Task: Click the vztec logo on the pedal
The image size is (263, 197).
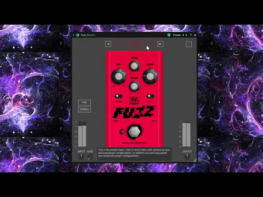Action: pyautogui.click(x=134, y=101)
